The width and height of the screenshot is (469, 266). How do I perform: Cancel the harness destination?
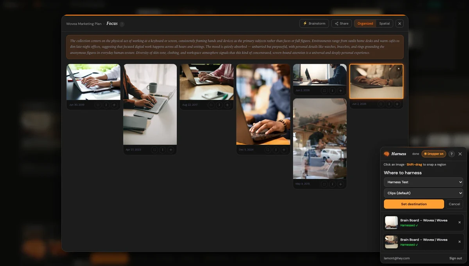tap(454, 204)
